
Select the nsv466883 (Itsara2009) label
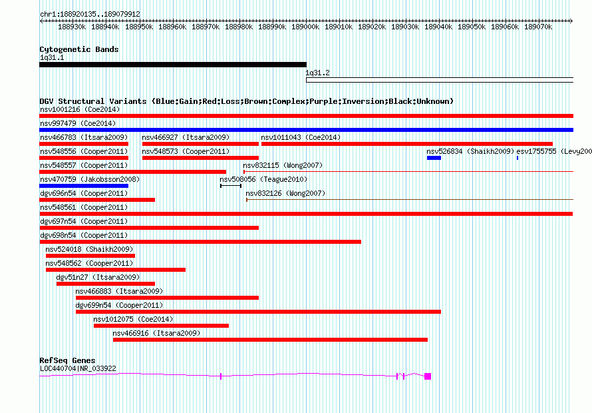pos(119,291)
